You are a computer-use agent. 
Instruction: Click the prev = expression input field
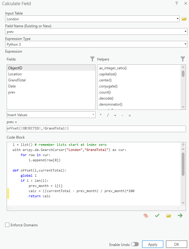pos(96,129)
